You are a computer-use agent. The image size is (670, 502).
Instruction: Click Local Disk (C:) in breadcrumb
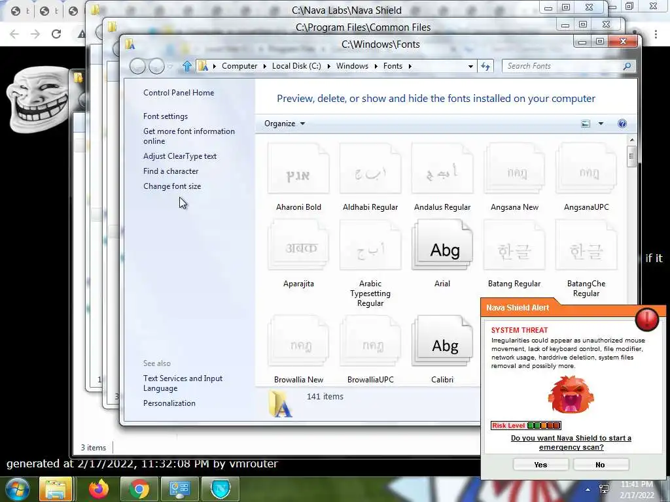pyautogui.click(x=296, y=66)
